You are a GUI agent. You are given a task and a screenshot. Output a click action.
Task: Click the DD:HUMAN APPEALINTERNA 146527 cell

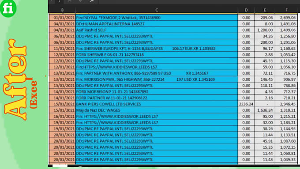pos(157,24)
